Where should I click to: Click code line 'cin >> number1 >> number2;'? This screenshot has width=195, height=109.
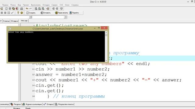73,69
